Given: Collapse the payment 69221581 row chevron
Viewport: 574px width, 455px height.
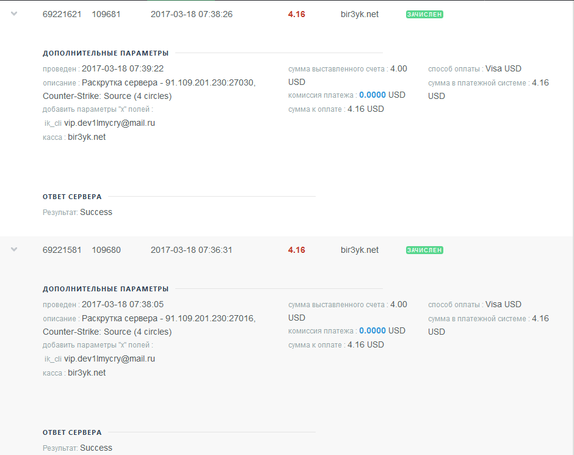Looking at the screenshot, I should click(14, 249).
